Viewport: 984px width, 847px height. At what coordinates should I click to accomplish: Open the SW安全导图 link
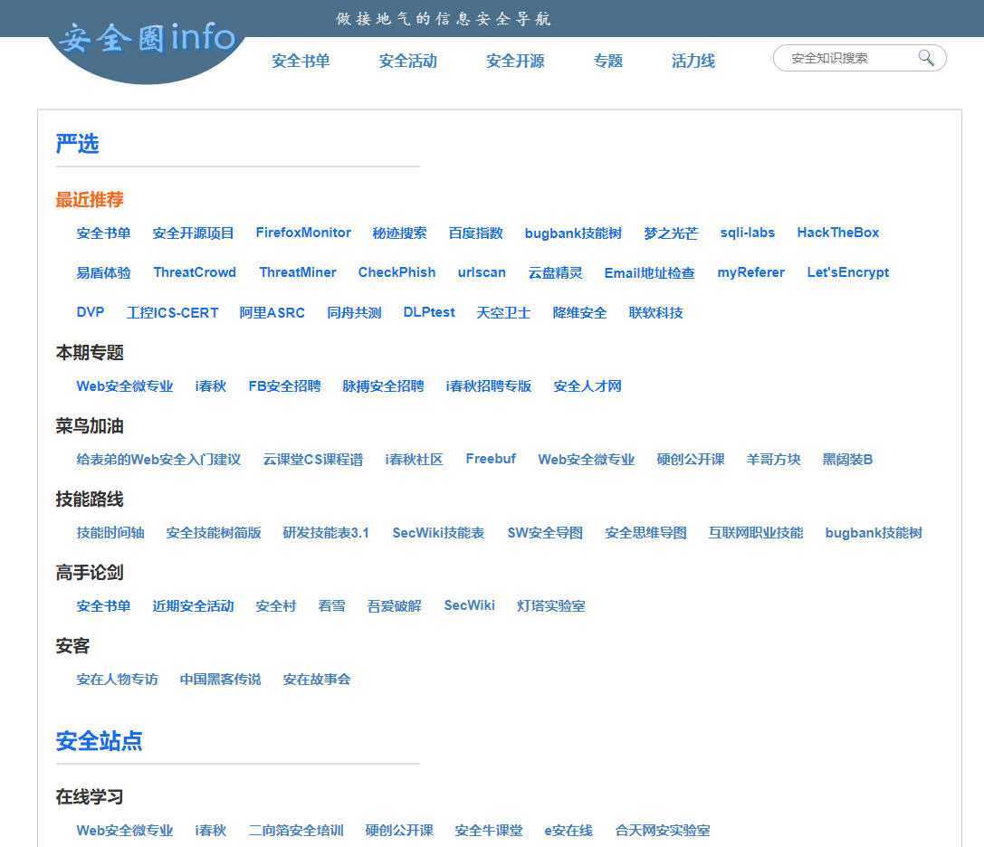tap(545, 533)
